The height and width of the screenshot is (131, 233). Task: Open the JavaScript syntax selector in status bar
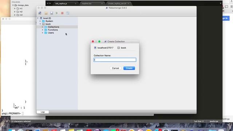click(x=214, y=121)
